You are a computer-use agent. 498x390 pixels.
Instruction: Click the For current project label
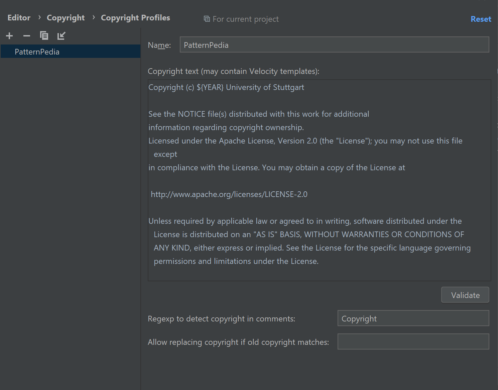click(245, 19)
